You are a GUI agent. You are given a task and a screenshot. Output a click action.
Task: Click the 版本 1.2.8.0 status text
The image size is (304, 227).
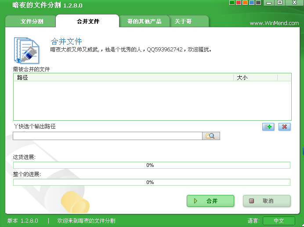[x=23, y=220]
